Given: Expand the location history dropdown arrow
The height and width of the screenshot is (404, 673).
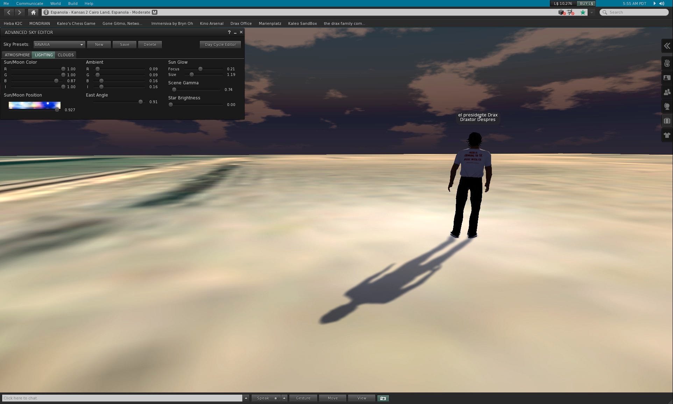Looking at the screenshot, I should pyautogui.click(x=591, y=12).
